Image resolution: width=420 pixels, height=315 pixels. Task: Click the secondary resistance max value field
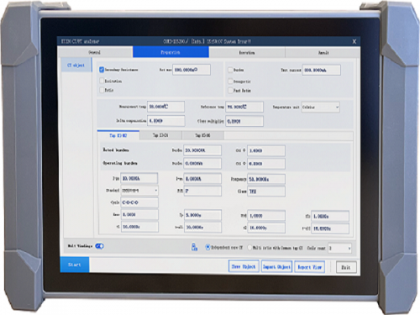click(x=192, y=70)
